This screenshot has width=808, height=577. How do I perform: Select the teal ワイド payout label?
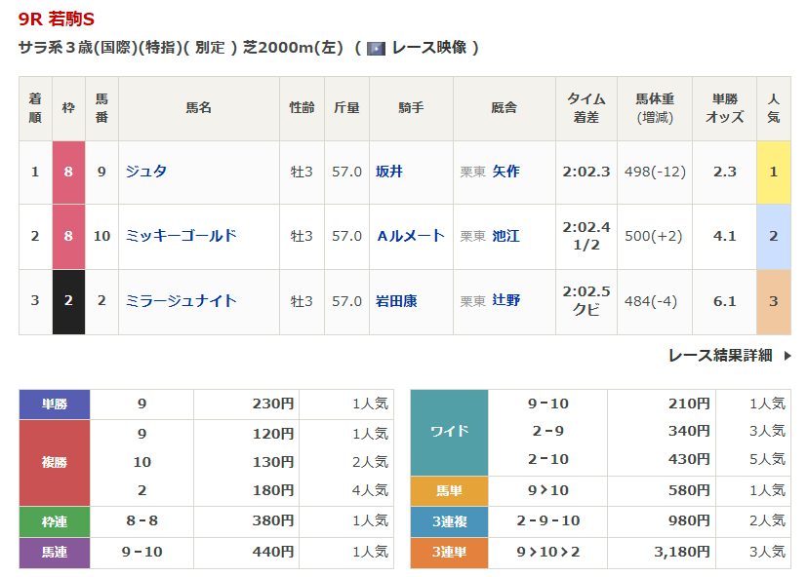point(449,431)
